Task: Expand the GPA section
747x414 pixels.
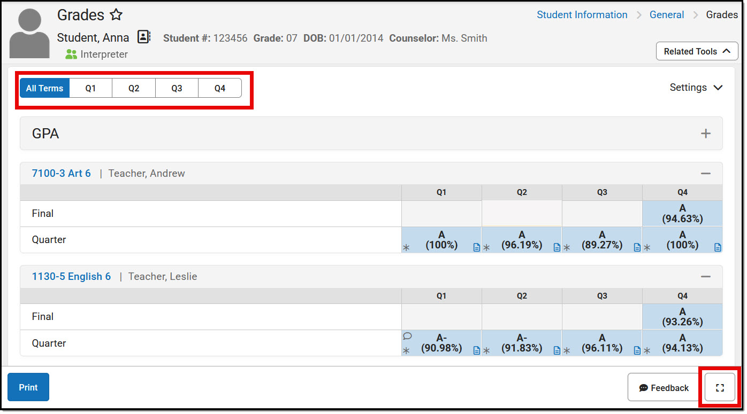Action: [x=706, y=133]
